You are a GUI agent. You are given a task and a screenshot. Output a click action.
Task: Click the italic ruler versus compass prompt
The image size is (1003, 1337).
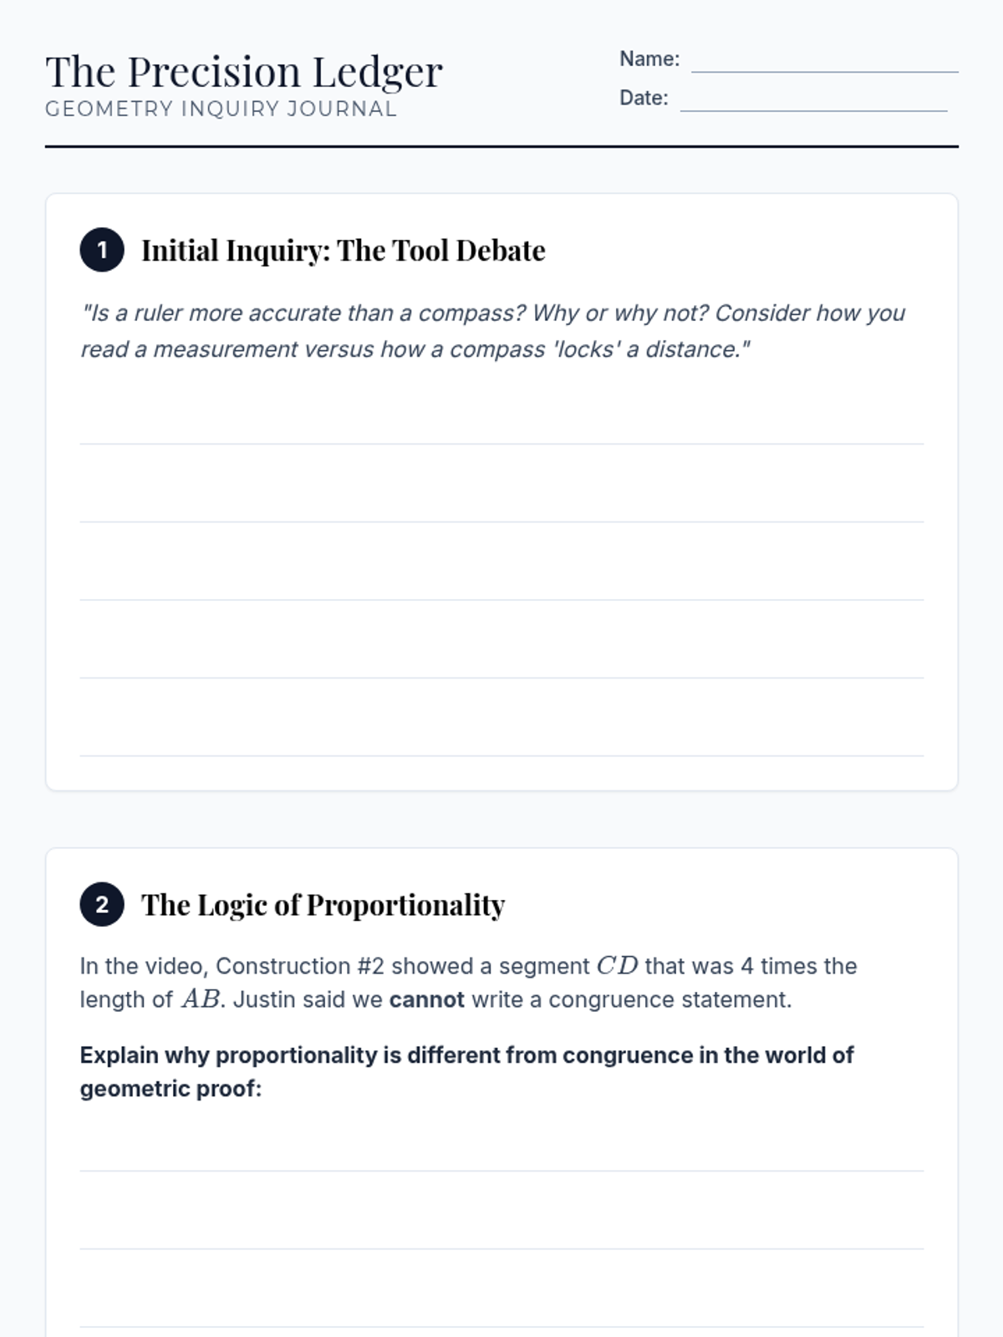click(493, 331)
